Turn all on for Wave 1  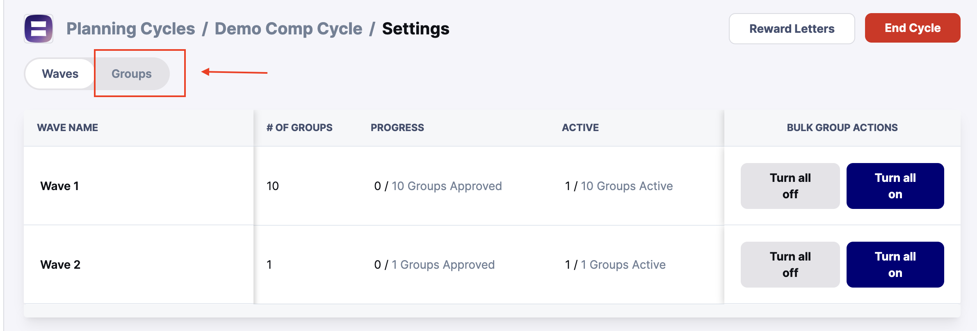pos(895,186)
